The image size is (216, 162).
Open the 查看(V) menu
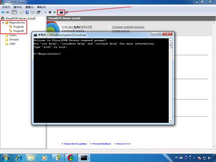point(29,7)
